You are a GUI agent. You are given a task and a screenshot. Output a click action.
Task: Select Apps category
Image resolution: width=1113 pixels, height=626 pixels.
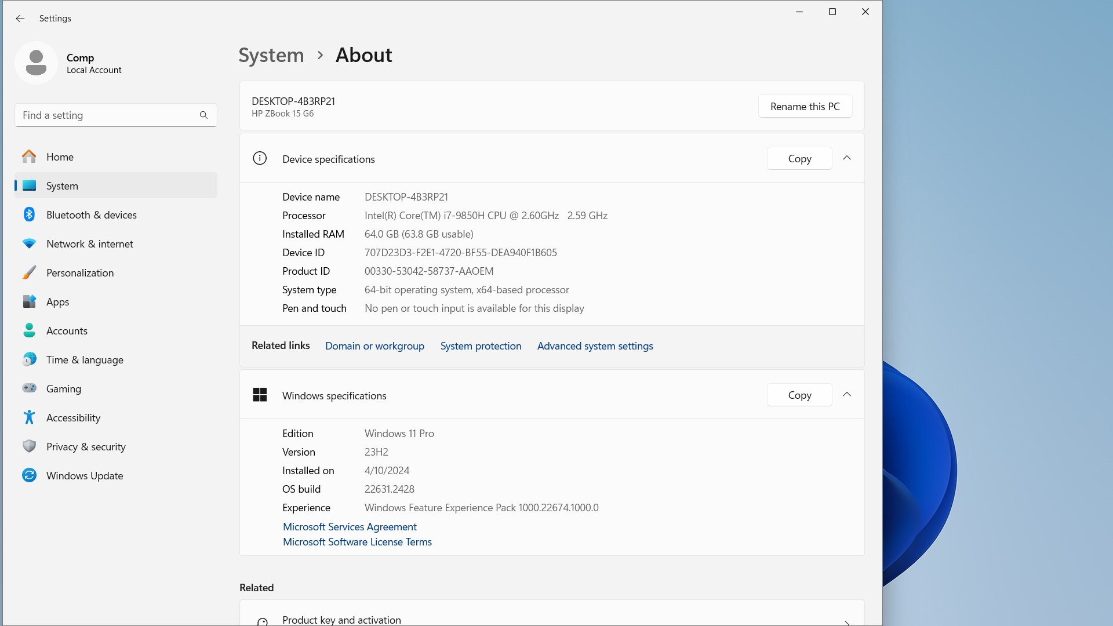pos(116,301)
